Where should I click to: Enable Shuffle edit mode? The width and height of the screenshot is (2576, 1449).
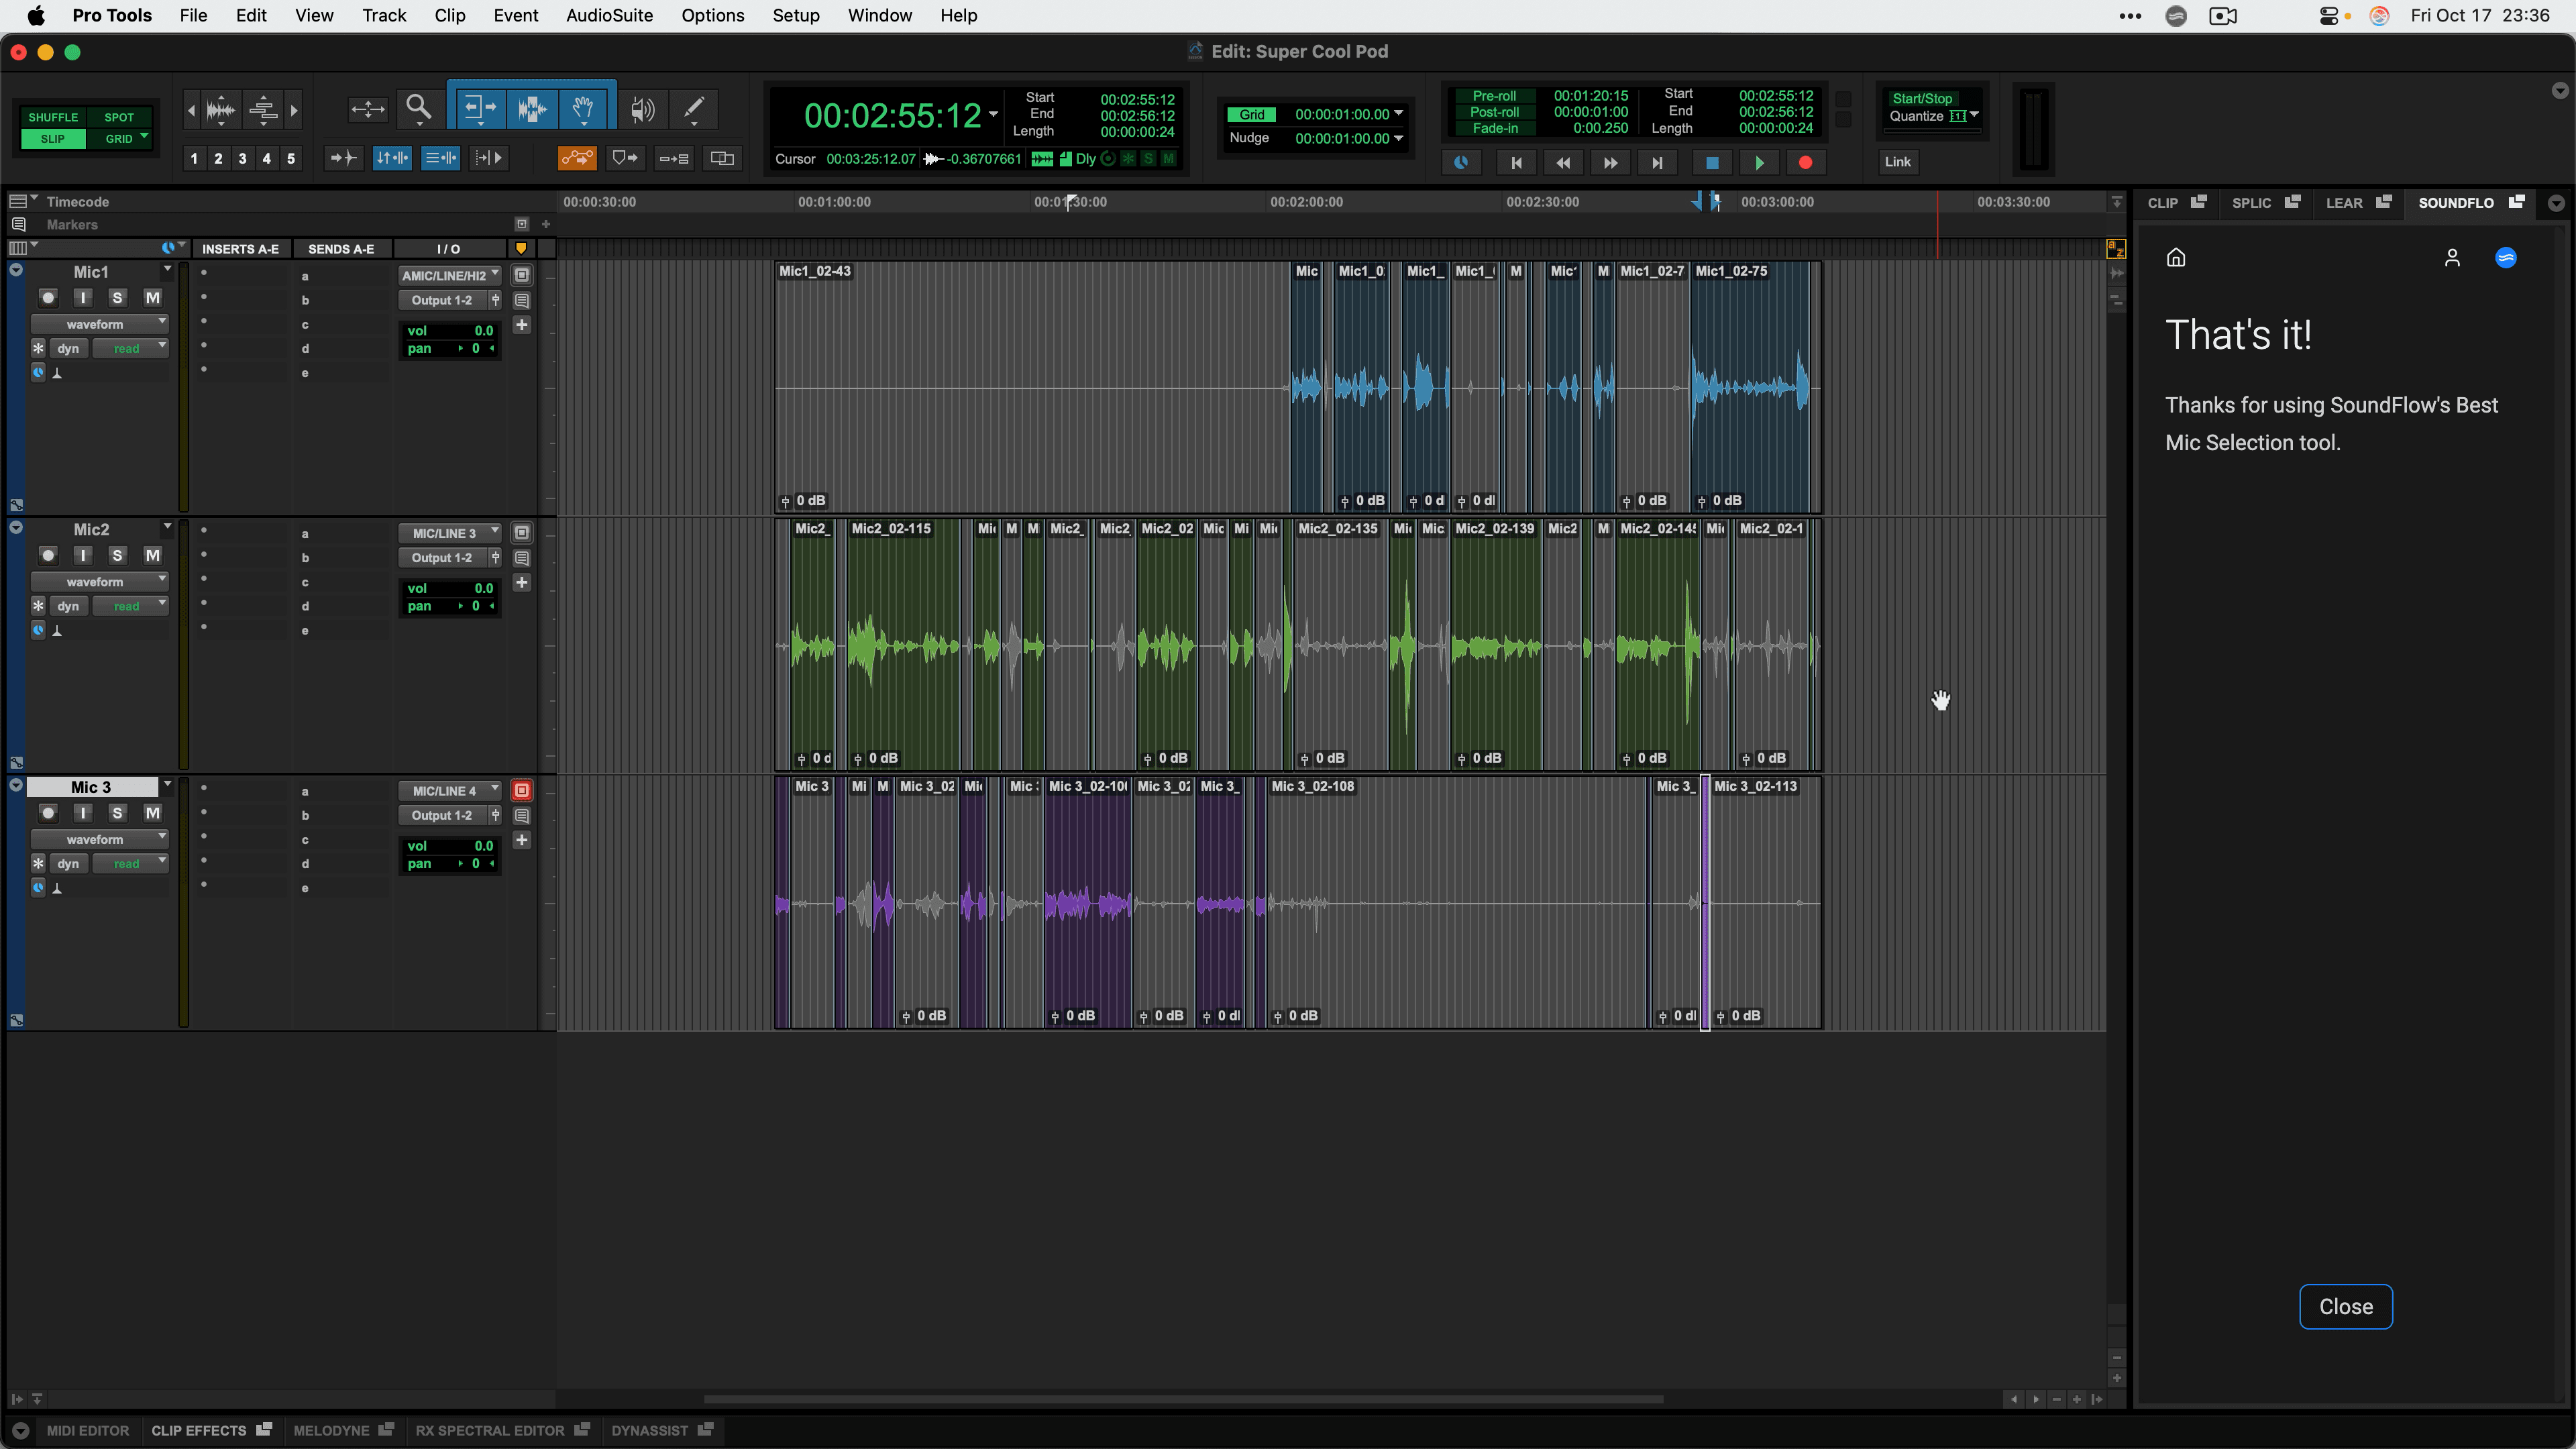53,117
